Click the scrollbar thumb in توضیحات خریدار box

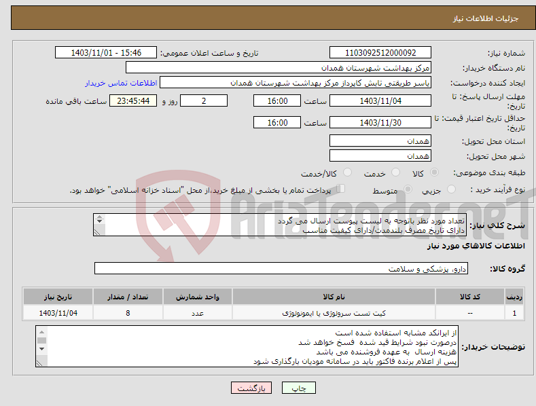41,340
